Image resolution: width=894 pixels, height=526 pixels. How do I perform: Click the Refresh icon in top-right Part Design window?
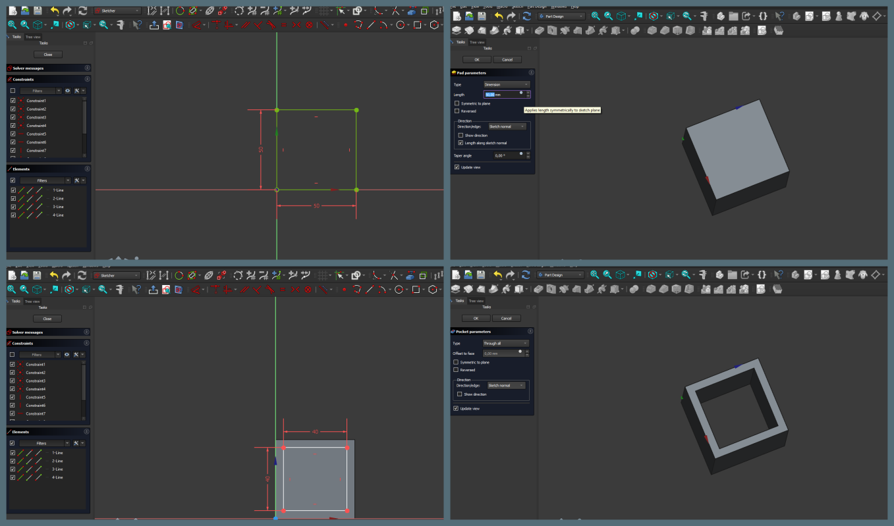coord(527,16)
